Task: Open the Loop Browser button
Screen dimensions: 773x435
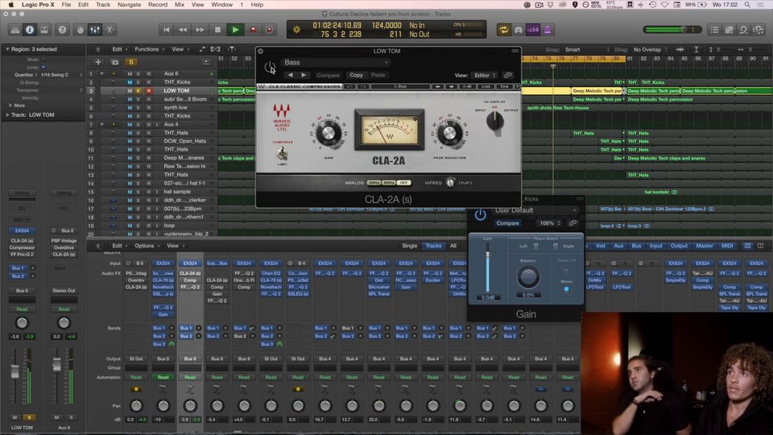Action: 743,30
